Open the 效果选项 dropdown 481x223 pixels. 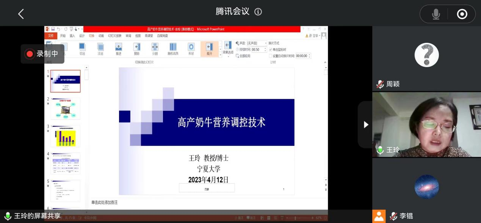[228, 49]
